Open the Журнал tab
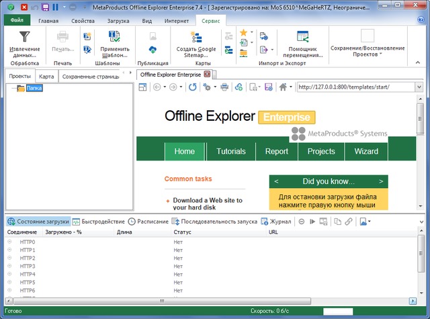This screenshot has width=430, height=319. pyautogui.click(x=280, y=221)
